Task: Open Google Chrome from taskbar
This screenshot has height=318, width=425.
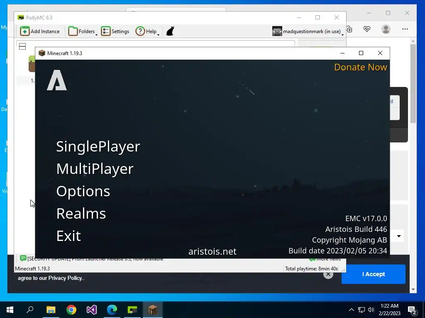Action: click(x=71, y=310)
